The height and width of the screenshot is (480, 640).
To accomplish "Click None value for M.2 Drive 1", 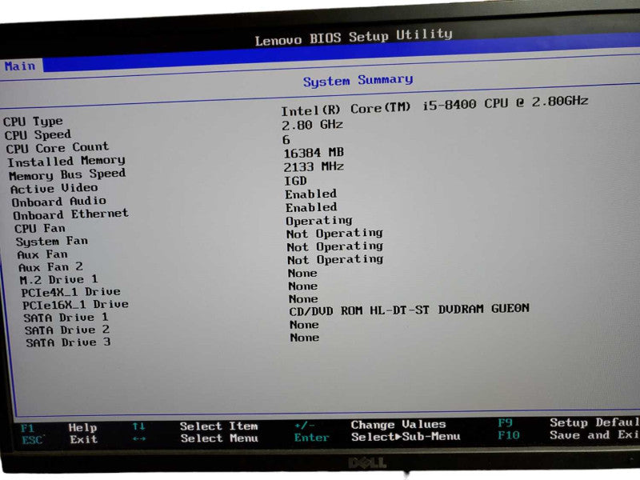I will click(x=302, y=273).
